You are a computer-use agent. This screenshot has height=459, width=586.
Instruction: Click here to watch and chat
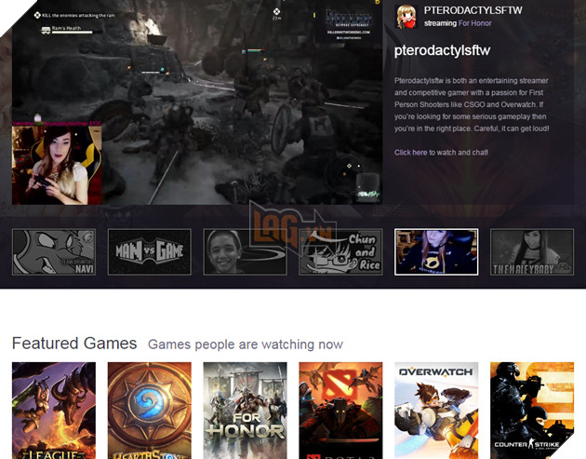(410, 153)
